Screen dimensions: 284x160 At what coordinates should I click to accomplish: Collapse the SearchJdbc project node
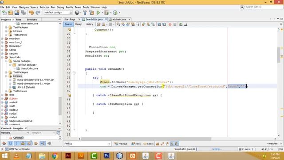point(2,57)
